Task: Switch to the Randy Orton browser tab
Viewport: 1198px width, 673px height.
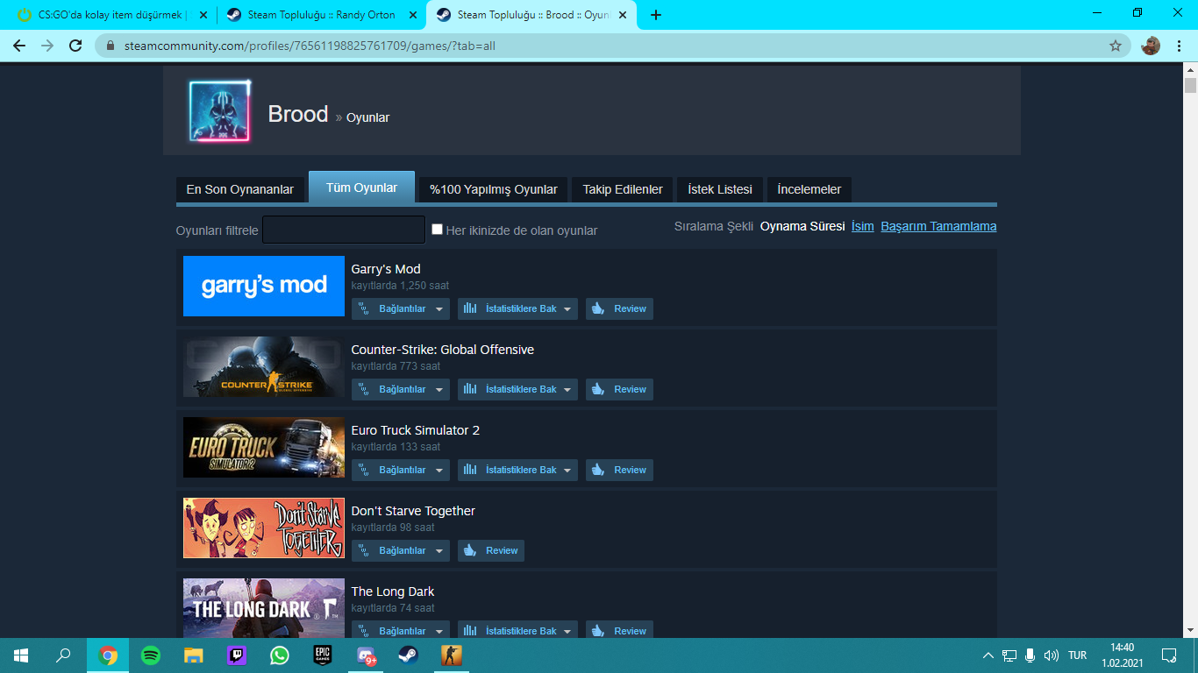Action: click(321, 15)
